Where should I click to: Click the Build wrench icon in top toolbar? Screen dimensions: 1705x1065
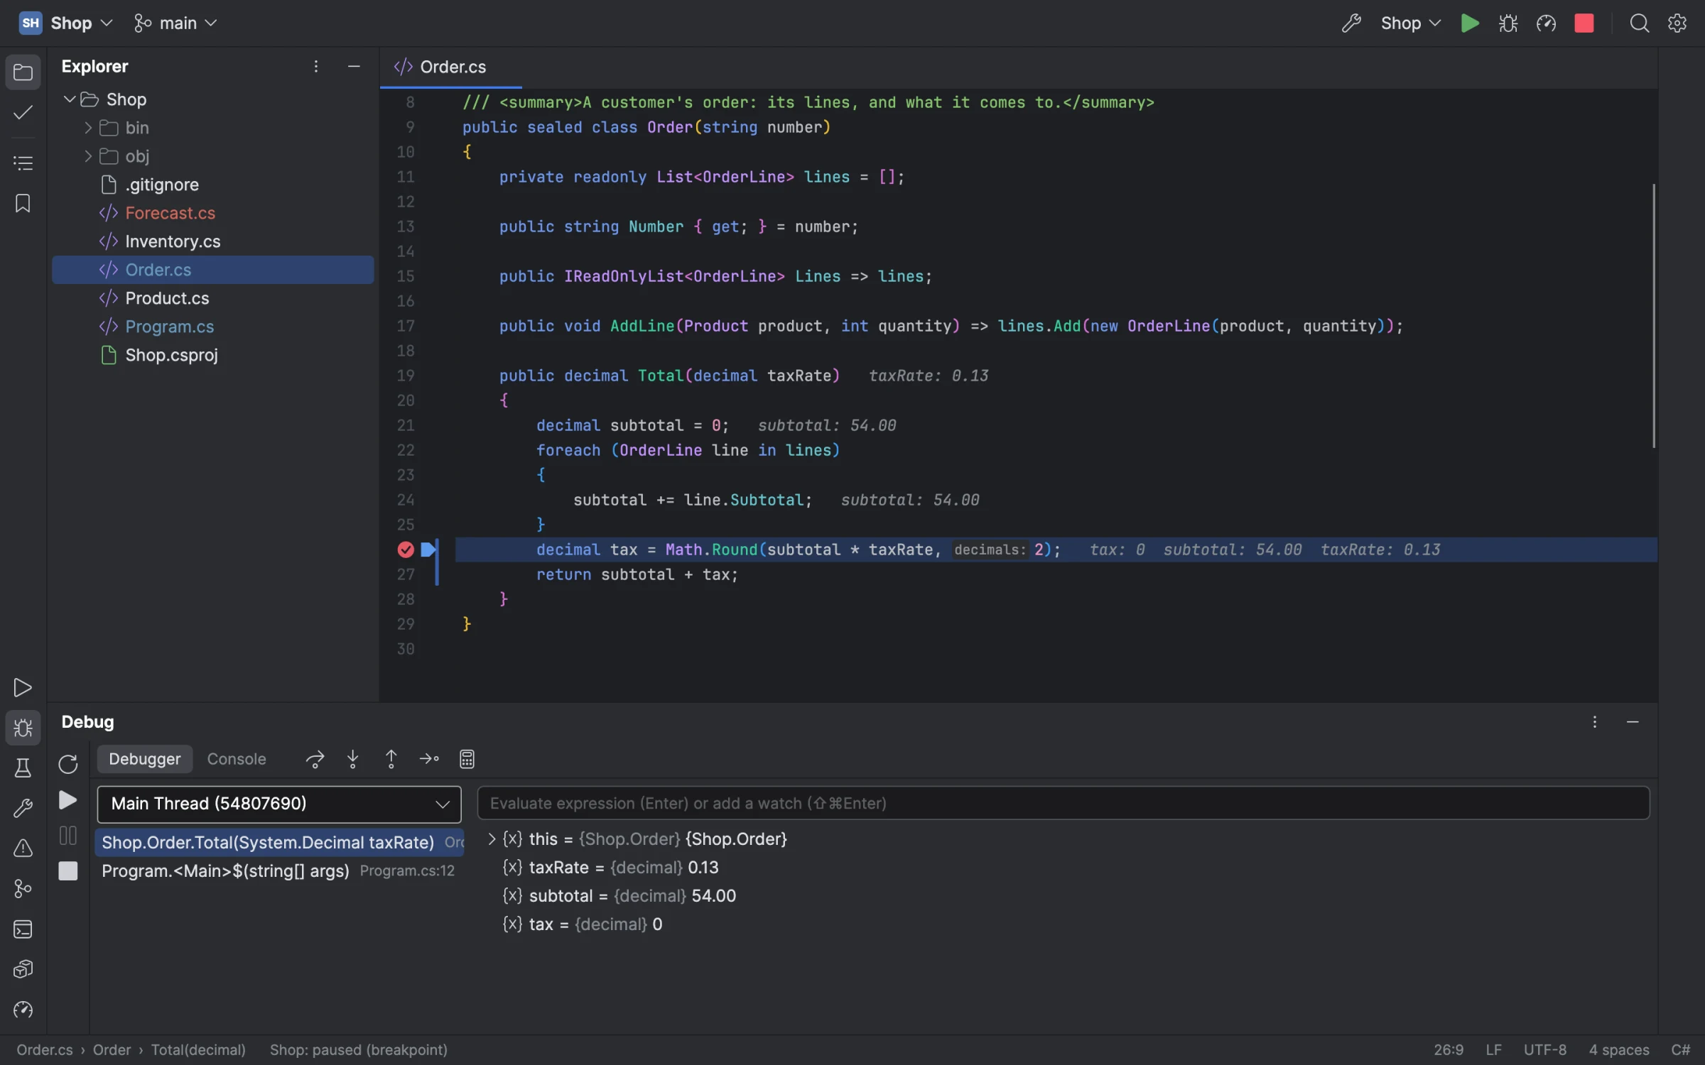[1351, 23]
